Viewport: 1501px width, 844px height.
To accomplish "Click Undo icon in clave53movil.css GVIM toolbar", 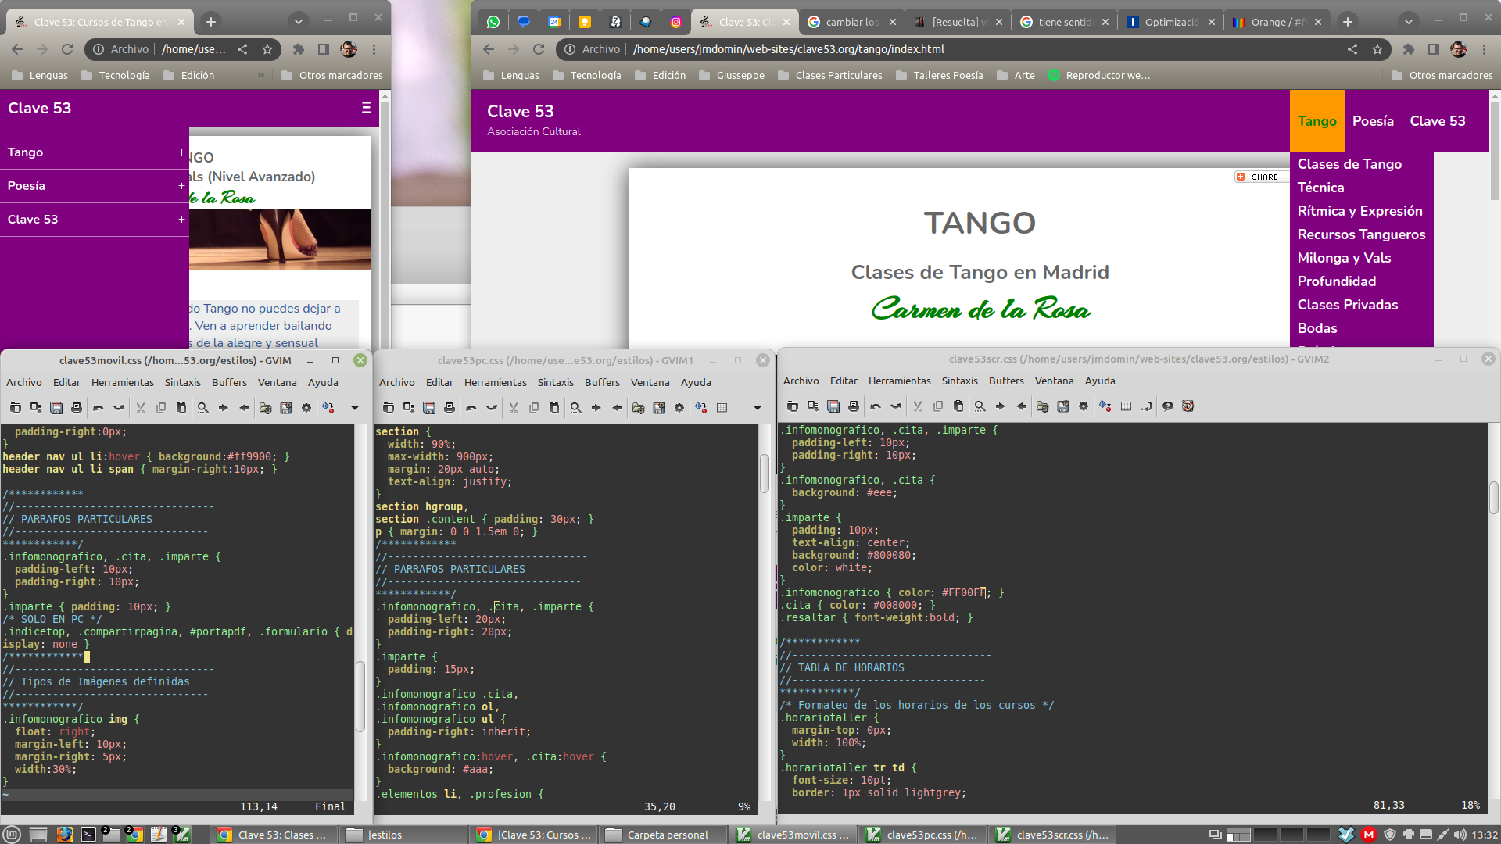I will [x=99, y=408].
